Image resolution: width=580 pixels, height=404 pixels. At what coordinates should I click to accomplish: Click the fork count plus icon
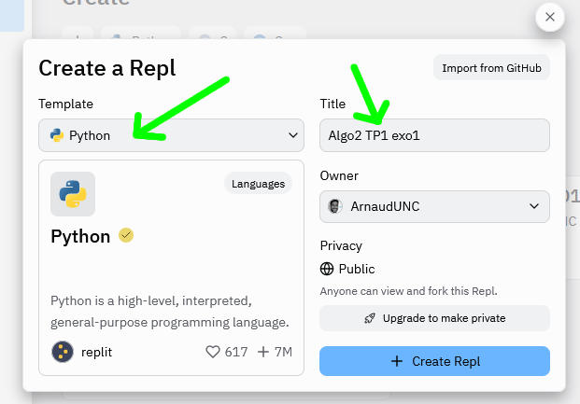click(263, 352)
